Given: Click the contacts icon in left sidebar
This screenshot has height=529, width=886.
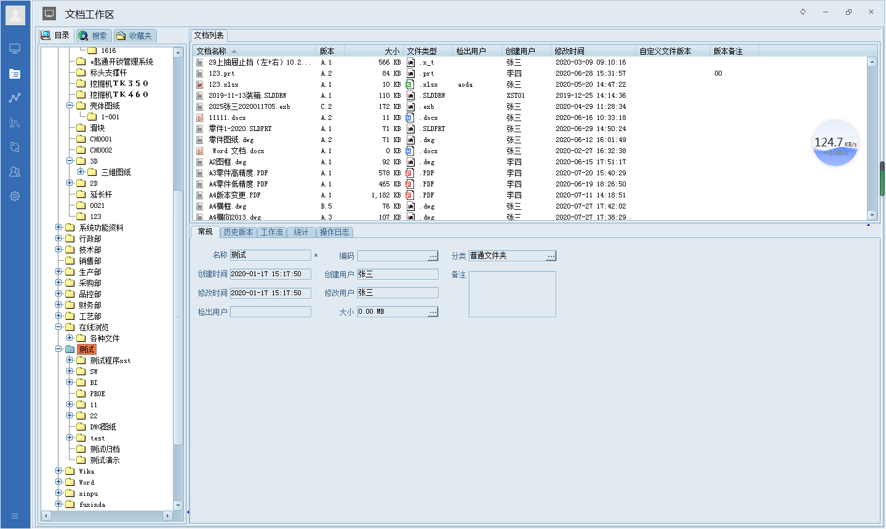Looking at the screenshot, I should click(x=15, y=171).
